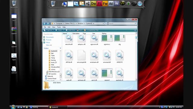193x109 pixels.
Task: Click the System32 taskbar button
Action: (58, 107)
